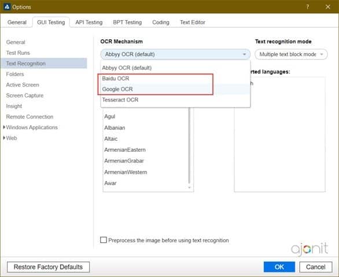Click the language list scroll-down arrow
The height and width of the screenshot is (277, 339).
click(x=189, y=188)
